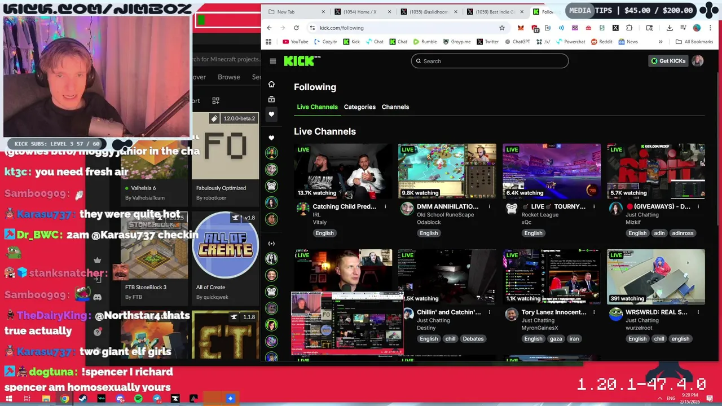The height and width of the screenshot is (406, 722).
Task: Click the Old School RuneScape category link
Action: point(445,214)
